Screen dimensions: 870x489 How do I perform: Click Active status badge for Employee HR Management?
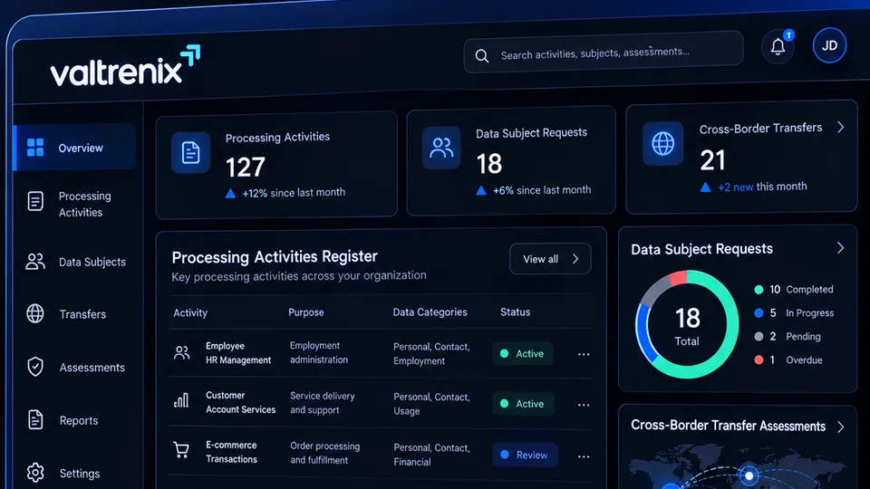click(523, 354)
